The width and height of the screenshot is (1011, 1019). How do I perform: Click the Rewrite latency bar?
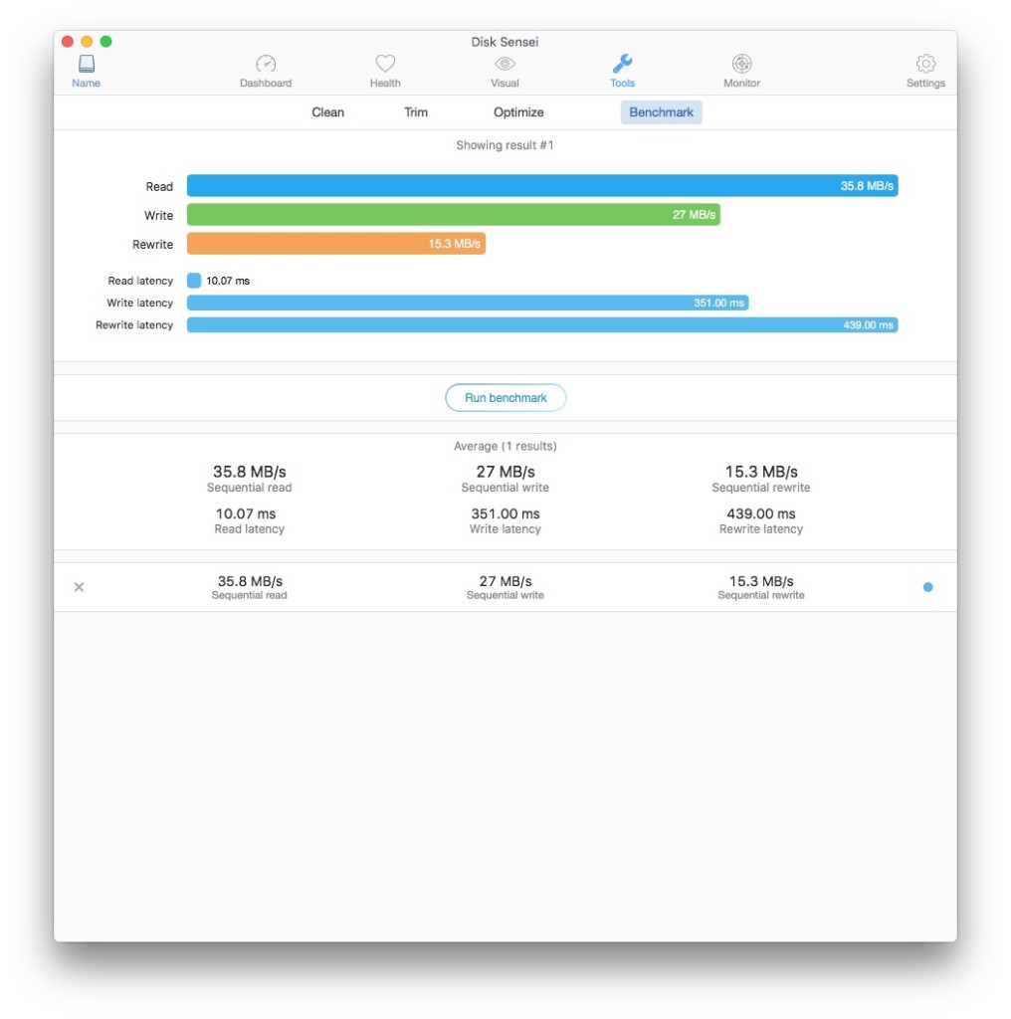tap(542, 325)
